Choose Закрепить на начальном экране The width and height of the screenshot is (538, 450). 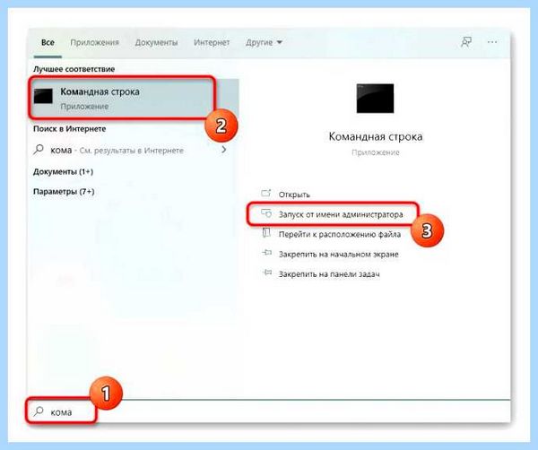click(339, 255)
